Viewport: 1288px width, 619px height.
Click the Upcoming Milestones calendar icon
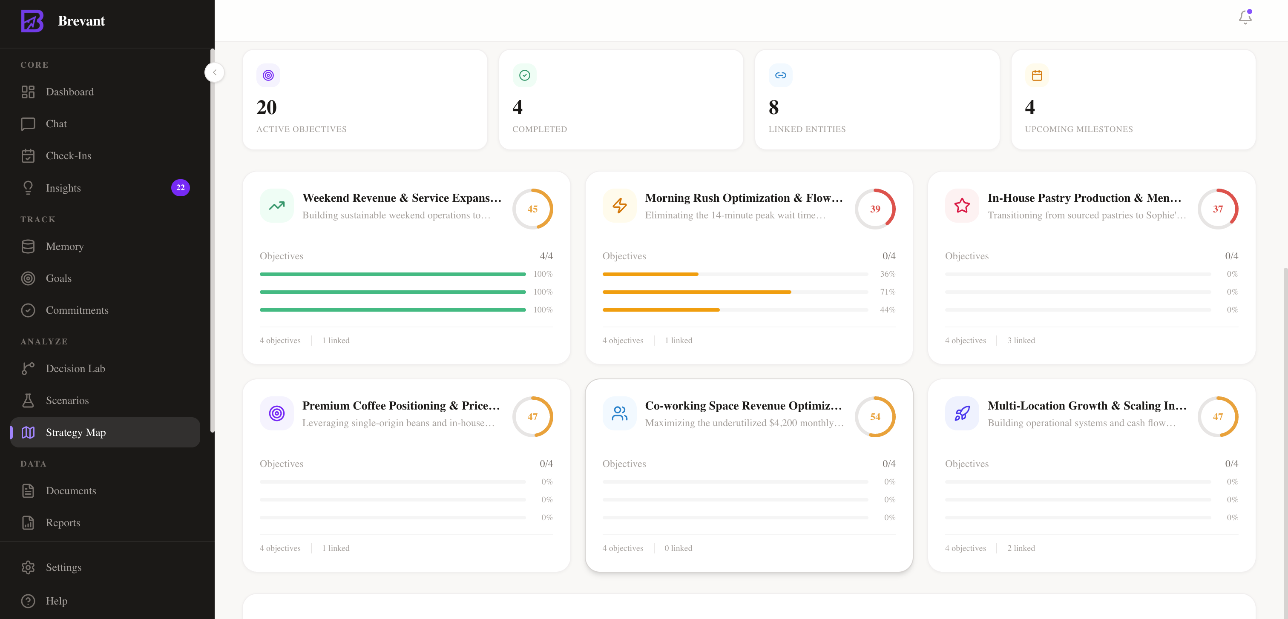click(1037, 75)
